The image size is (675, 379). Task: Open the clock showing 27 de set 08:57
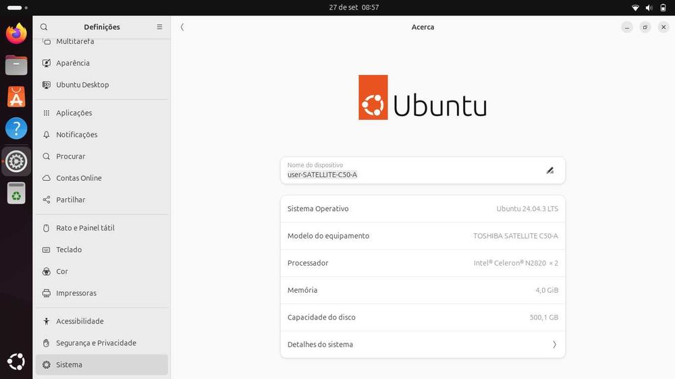(354, 7)
